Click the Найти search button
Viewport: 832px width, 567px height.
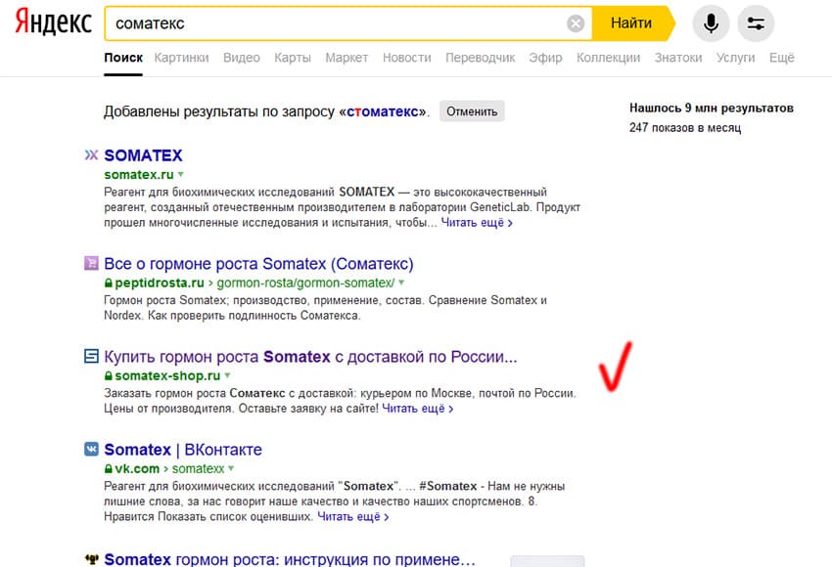[x=631, y=23]
